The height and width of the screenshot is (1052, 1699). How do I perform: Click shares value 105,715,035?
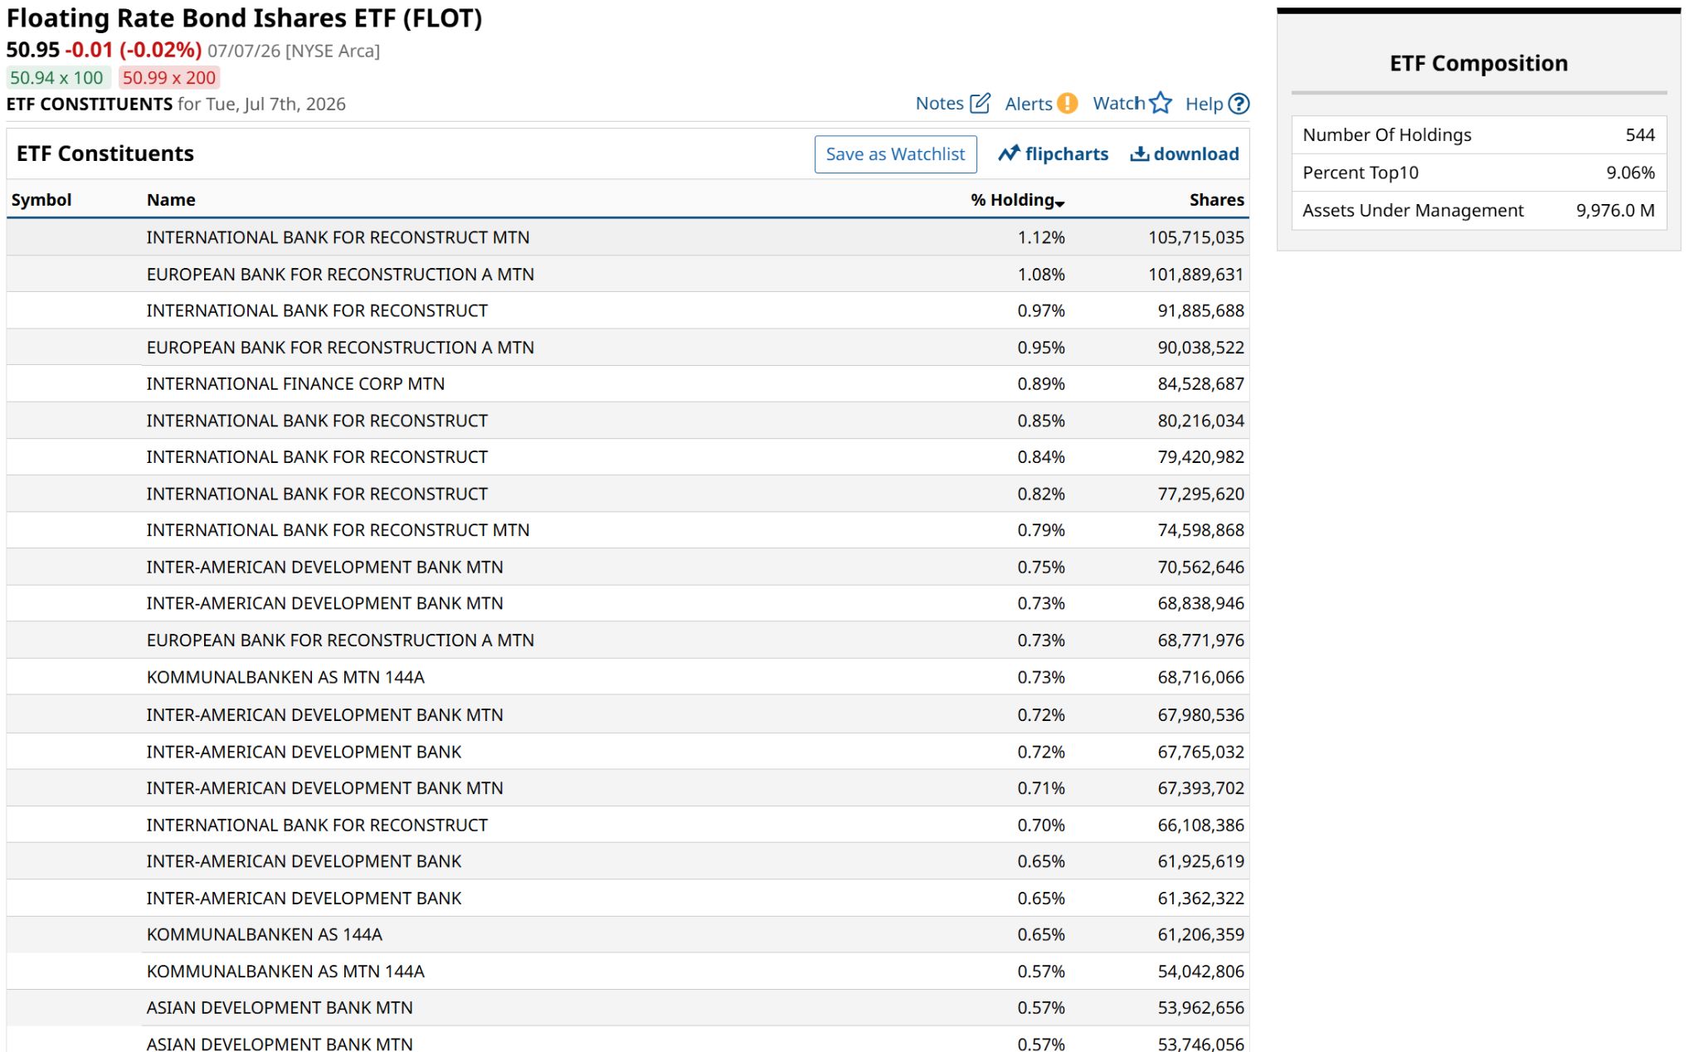click(x=1196, y=237)
